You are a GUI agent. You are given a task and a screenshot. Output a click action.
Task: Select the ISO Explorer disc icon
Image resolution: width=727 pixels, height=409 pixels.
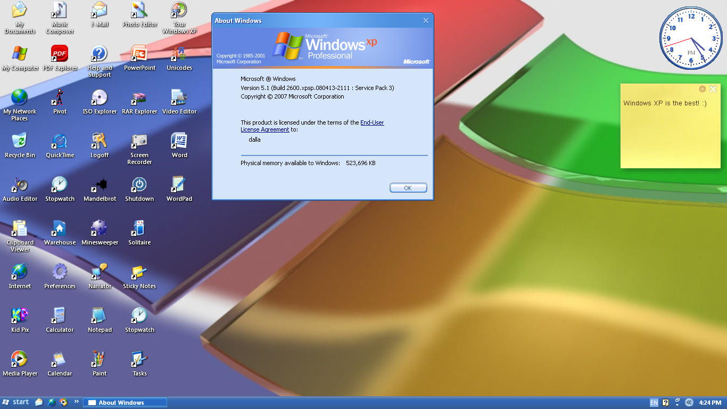[100, 101]
